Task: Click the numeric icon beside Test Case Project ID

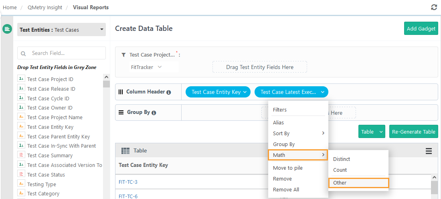Action: tap(21, 79)
